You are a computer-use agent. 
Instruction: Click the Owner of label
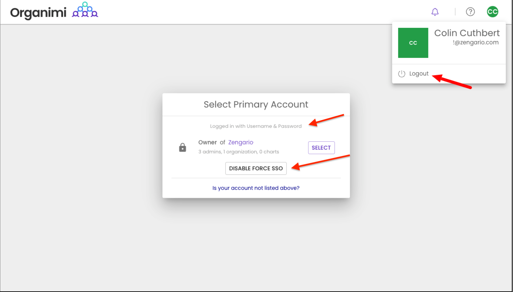click(x=212, y=142)
